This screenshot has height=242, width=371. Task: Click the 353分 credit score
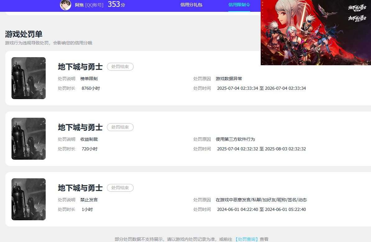pyautogui.click(x=116, y=4)
